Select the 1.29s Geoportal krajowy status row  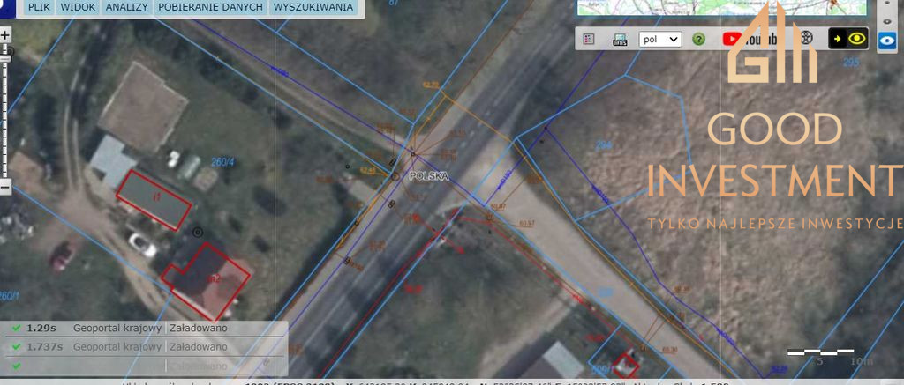146,329
